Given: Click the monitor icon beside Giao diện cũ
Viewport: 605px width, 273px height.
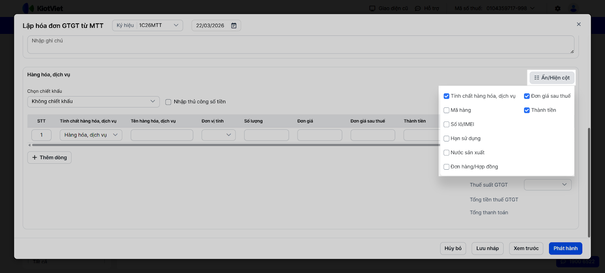Looking at the screenshot, I should click(372, 8).
